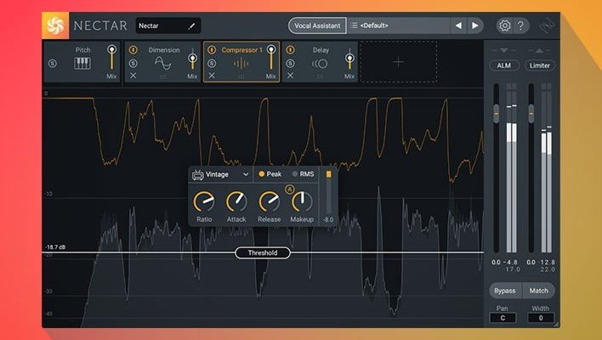602x340 pixels.
Task: Click the Threshold line handle
Action: (x=263, y=252)
